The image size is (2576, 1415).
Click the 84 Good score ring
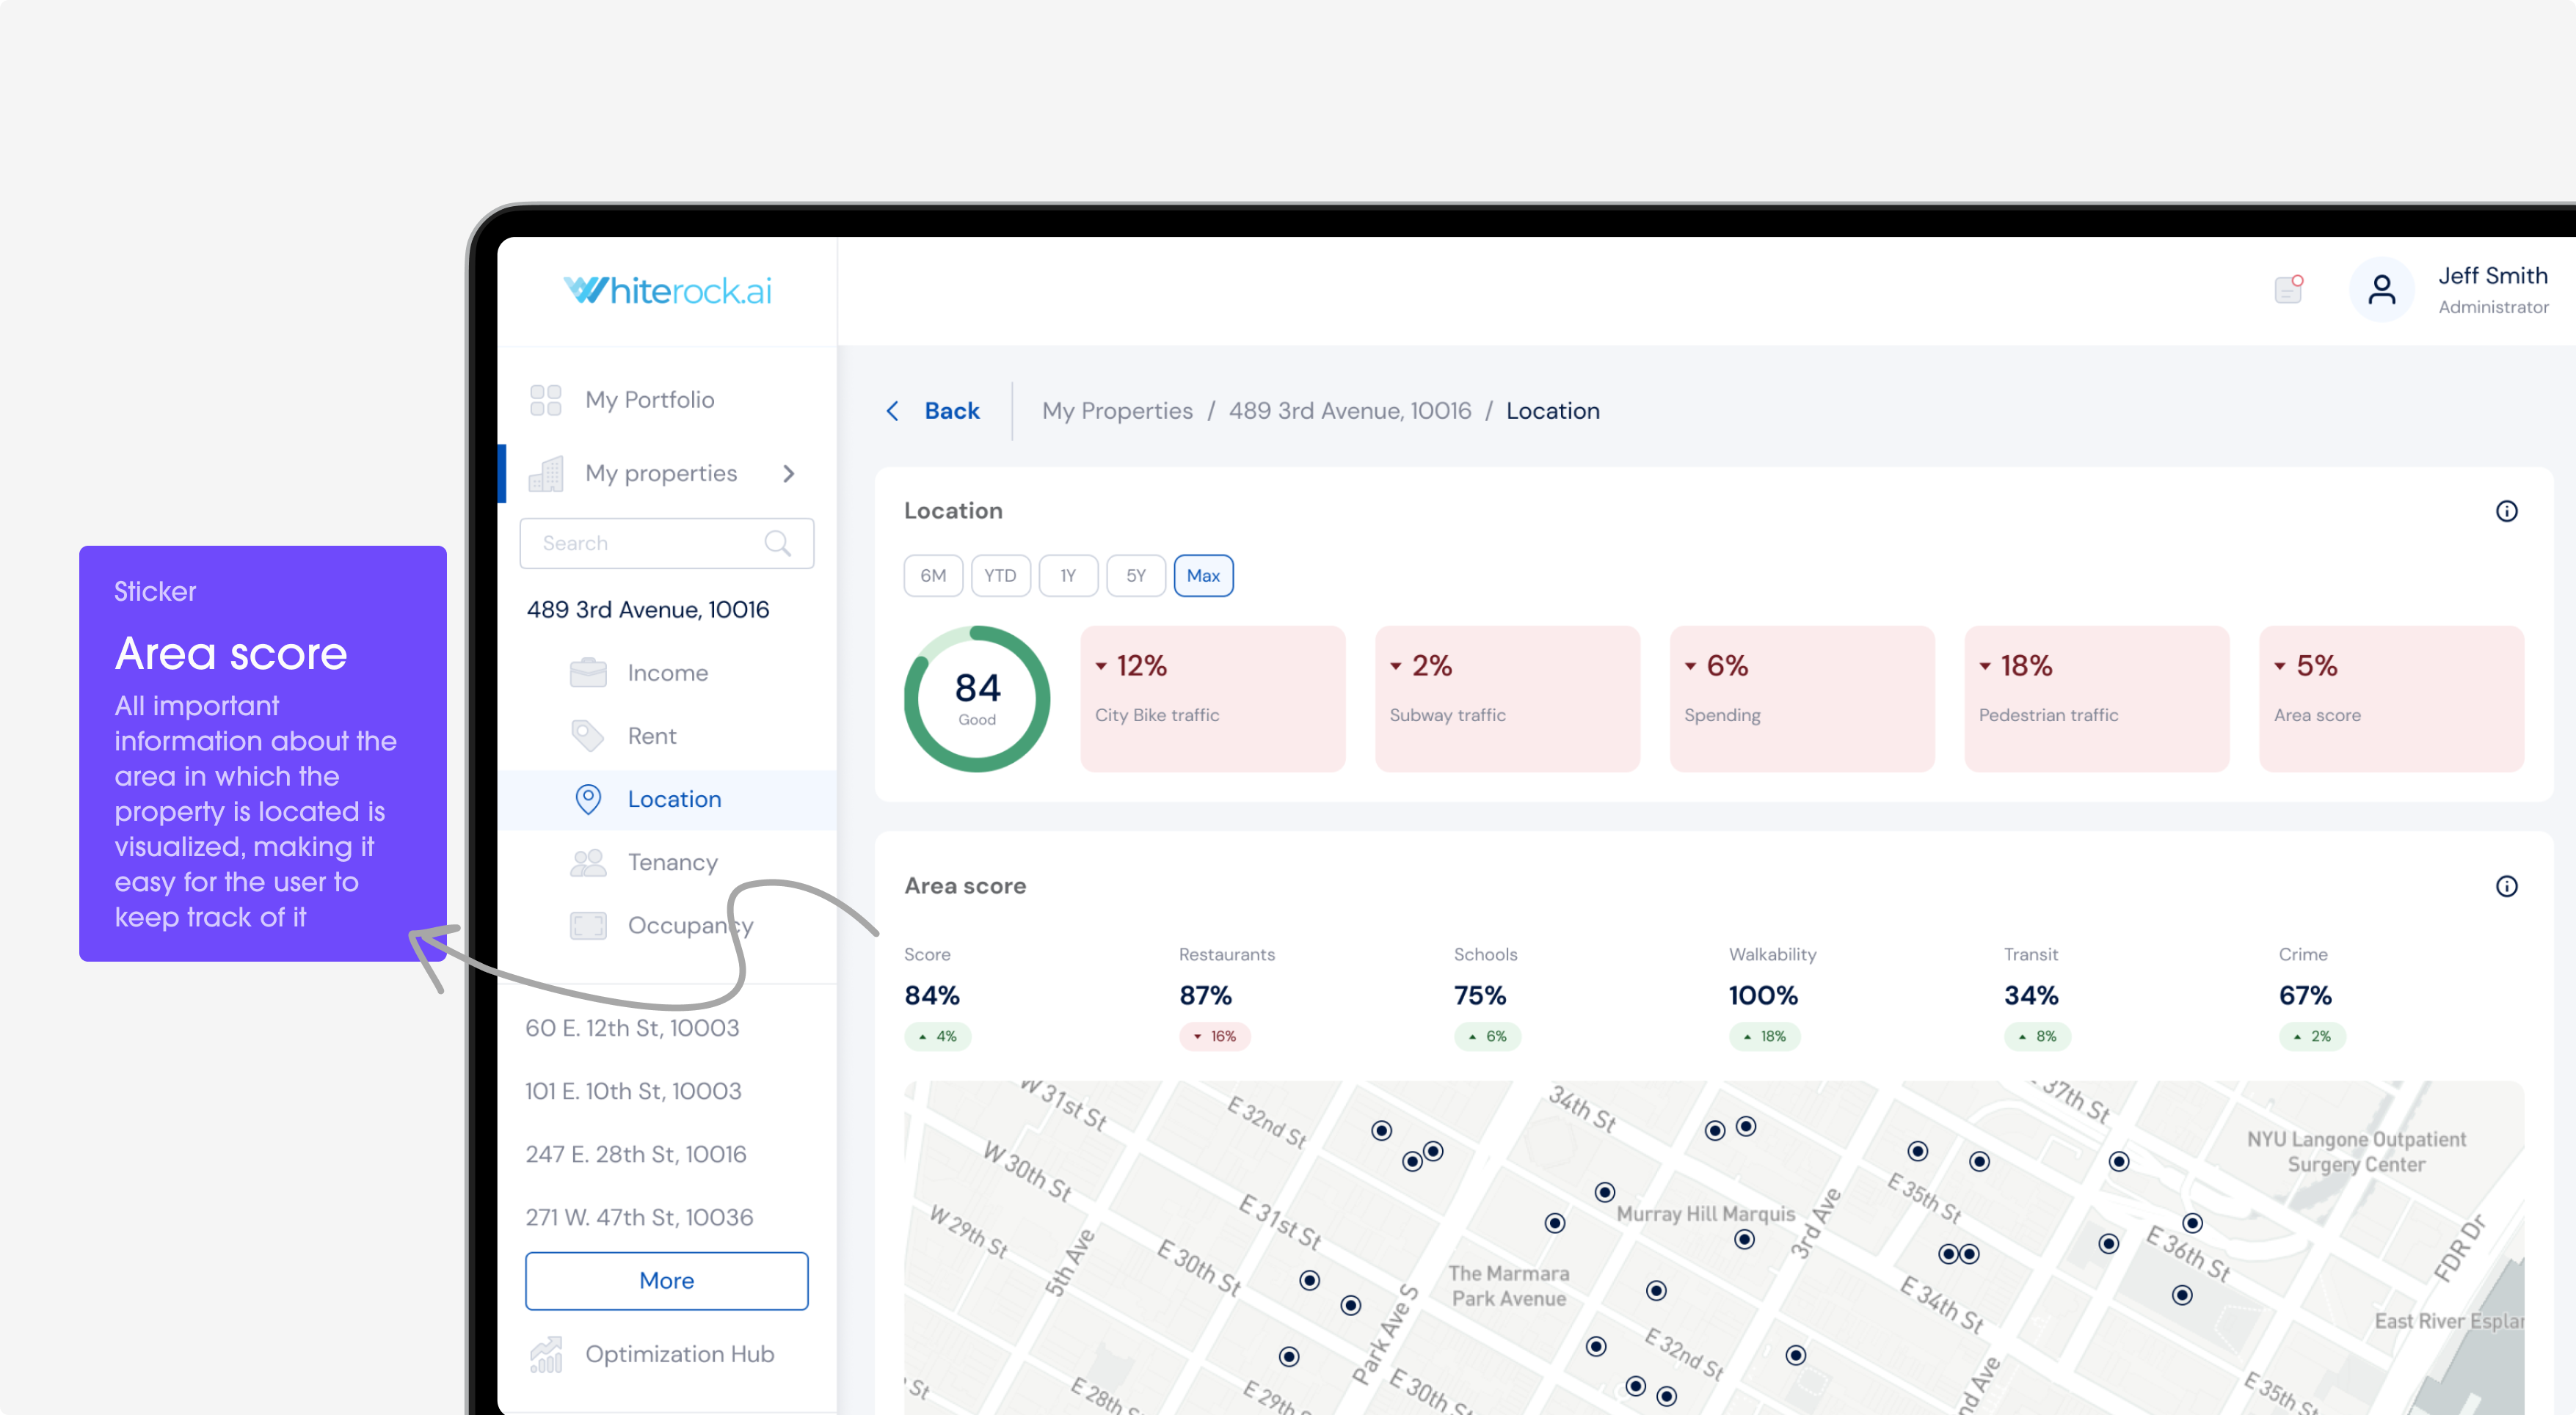coord(977,698)
